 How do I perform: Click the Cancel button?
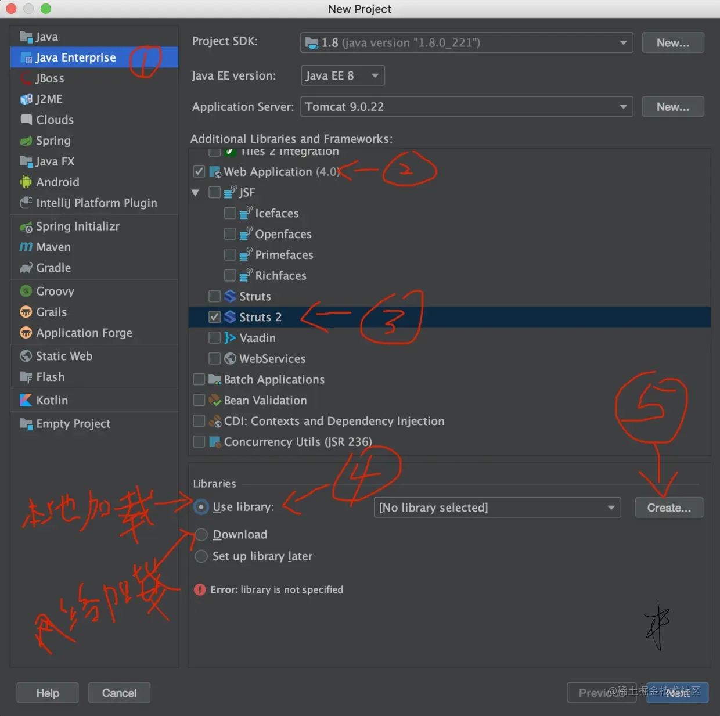tap(119, 693)
